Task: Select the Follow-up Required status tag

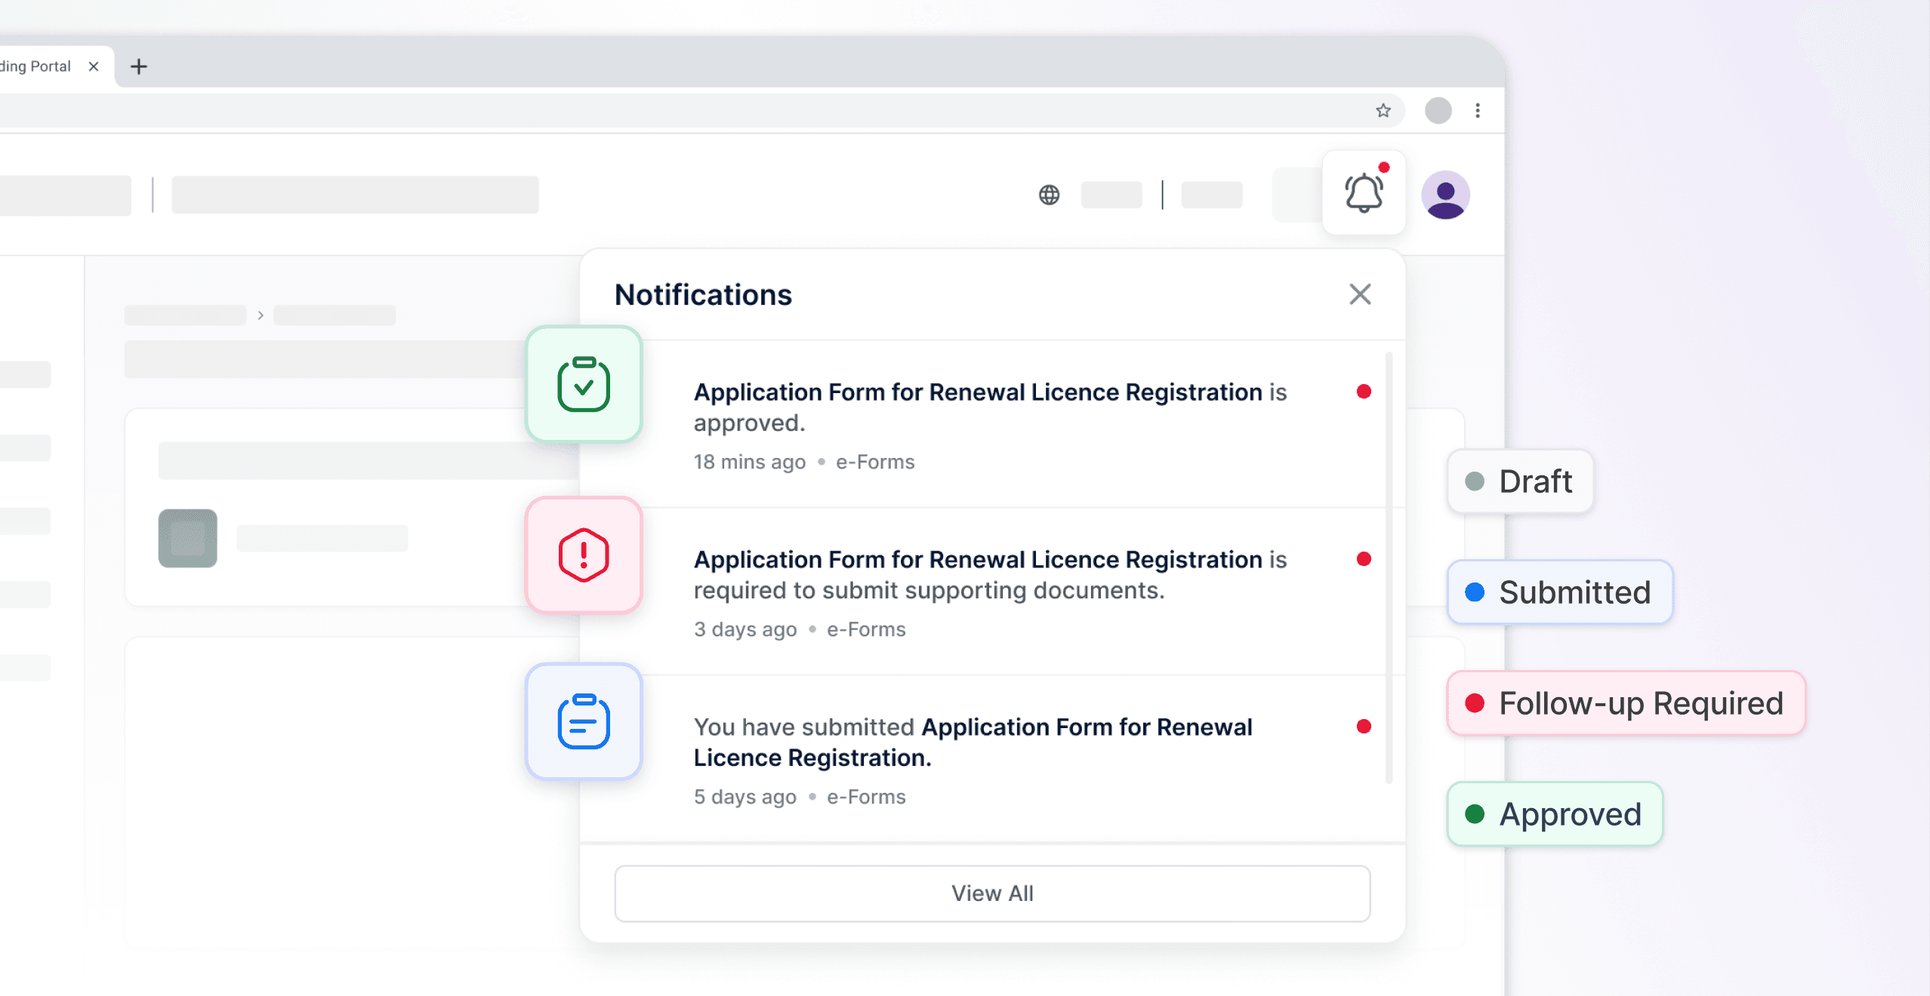Action: 1625,703
